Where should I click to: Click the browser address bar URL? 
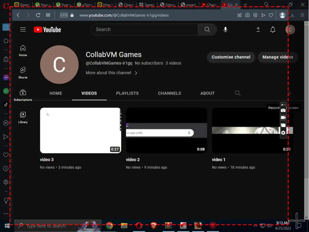124,15
